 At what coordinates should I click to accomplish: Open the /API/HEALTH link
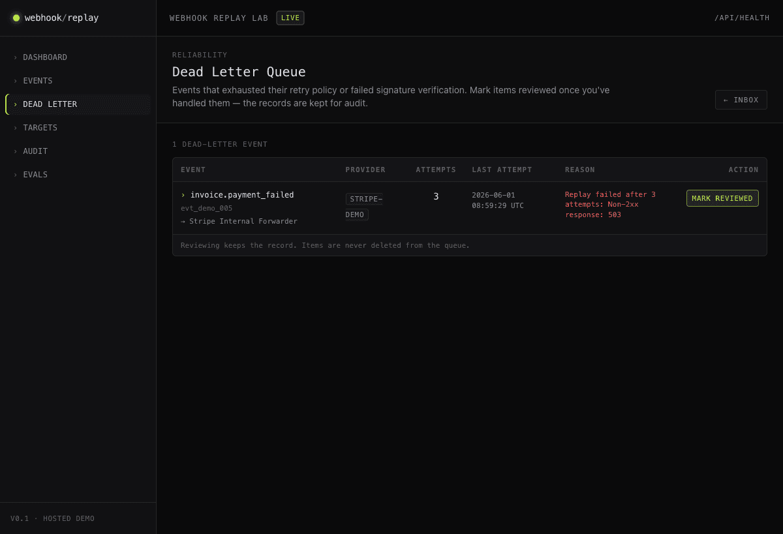pyautogui.click(x=742, y=18)
